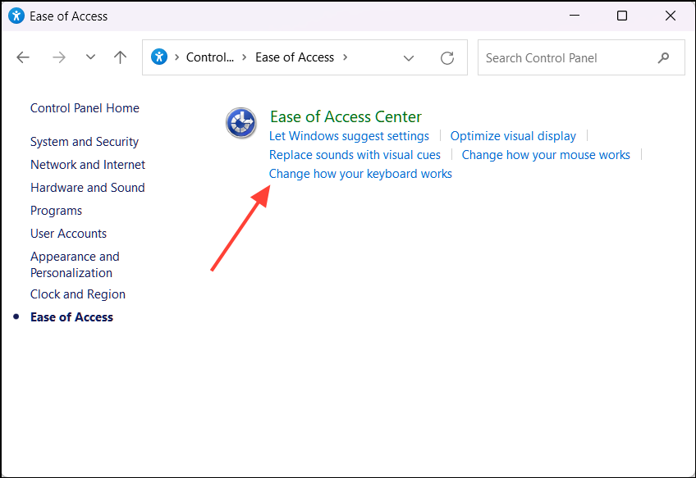Screen dimensions: 696x478
Task: Click the Ease of Access Center icon
Action: (240, 123)
